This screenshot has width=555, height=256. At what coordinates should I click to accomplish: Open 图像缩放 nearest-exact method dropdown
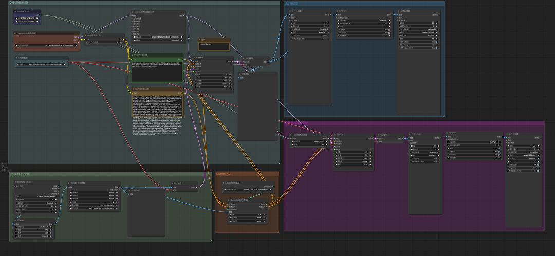pos(34,227)
